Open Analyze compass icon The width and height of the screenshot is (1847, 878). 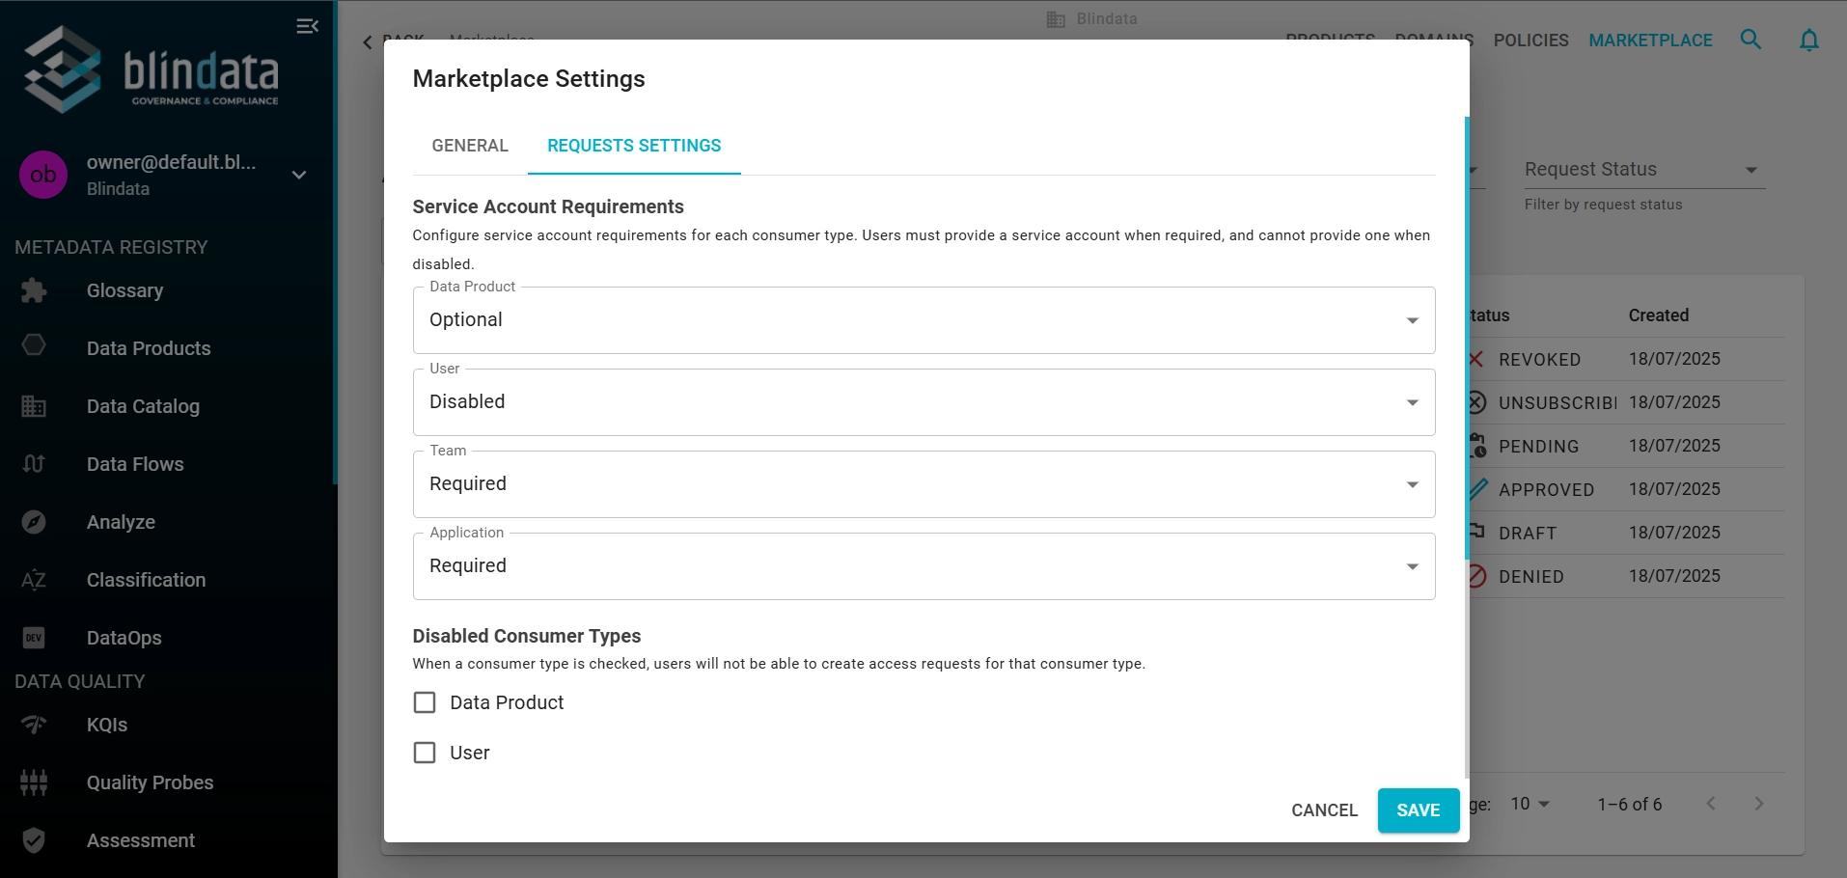coord(34,522)
